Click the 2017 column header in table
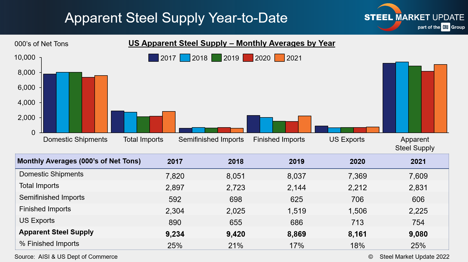This screenshot has height=262, width=468. point(175,161)
